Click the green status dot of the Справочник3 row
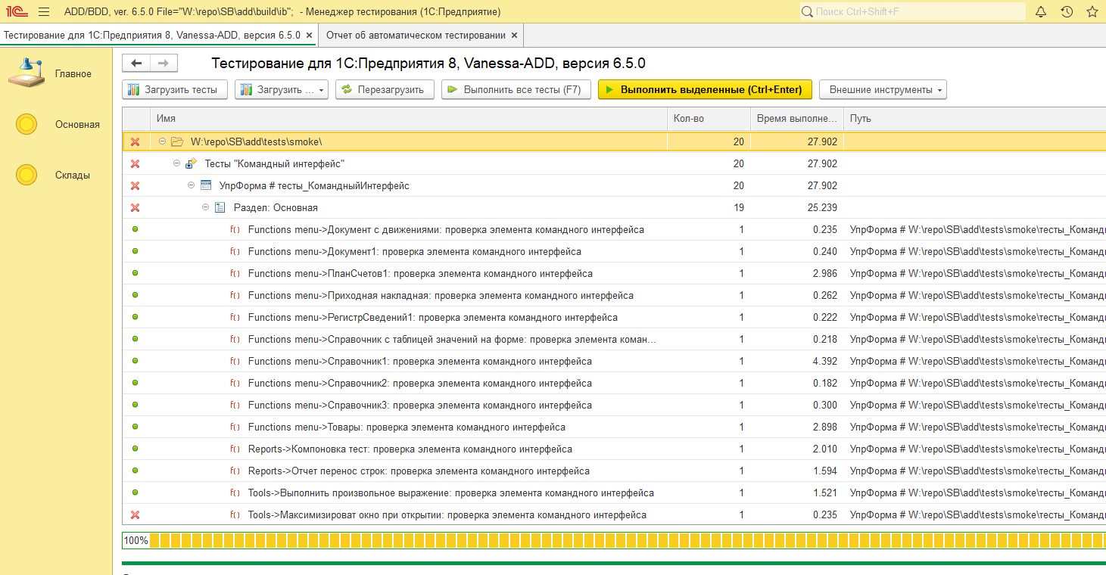The width and height of the screenshot is (1106, 575). click(x=135, y=405)
